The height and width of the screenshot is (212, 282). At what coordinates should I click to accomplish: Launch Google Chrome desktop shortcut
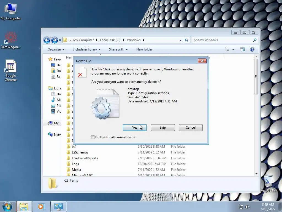coord(11,70)
